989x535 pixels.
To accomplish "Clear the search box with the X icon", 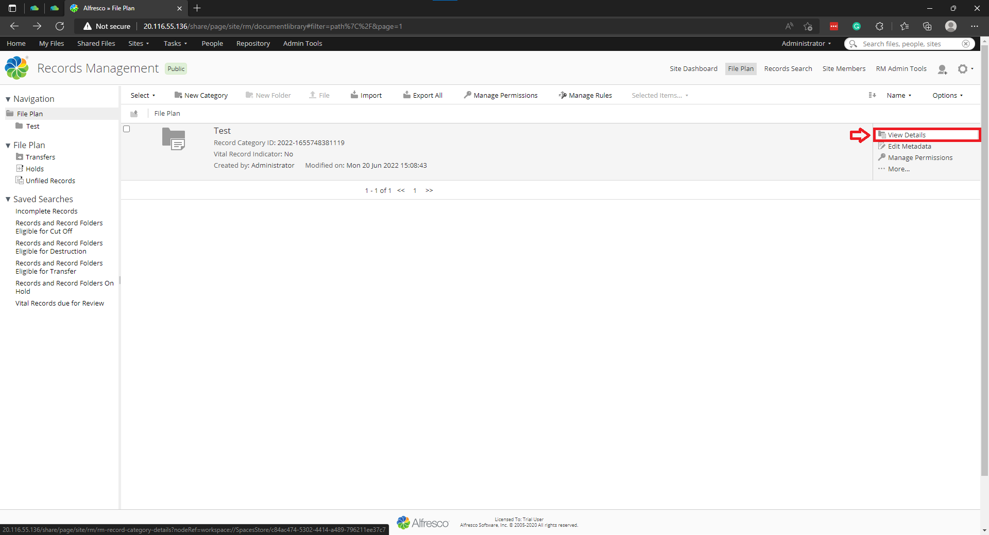I will (966, 44).
